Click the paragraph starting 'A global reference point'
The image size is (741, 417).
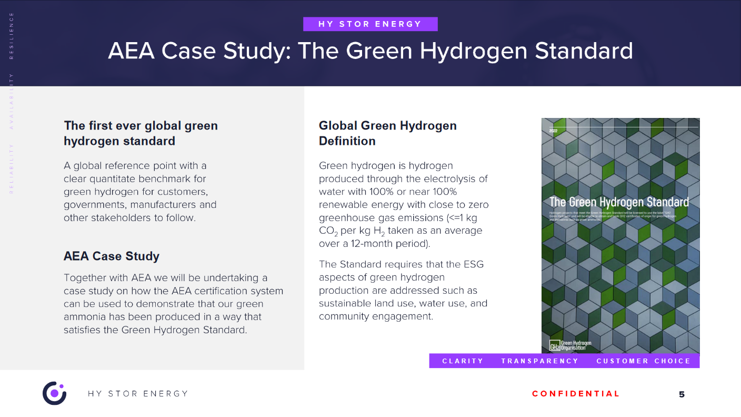(x=140, y=192)
